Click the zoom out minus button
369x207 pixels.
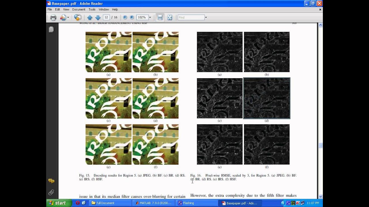pos(125,18)
